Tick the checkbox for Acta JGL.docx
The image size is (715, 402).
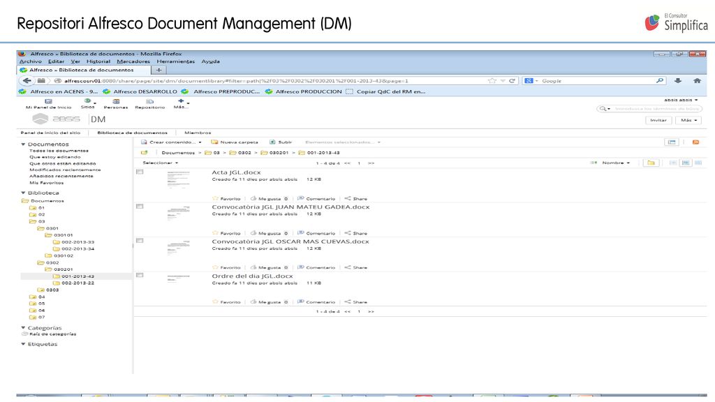(140, 172)
